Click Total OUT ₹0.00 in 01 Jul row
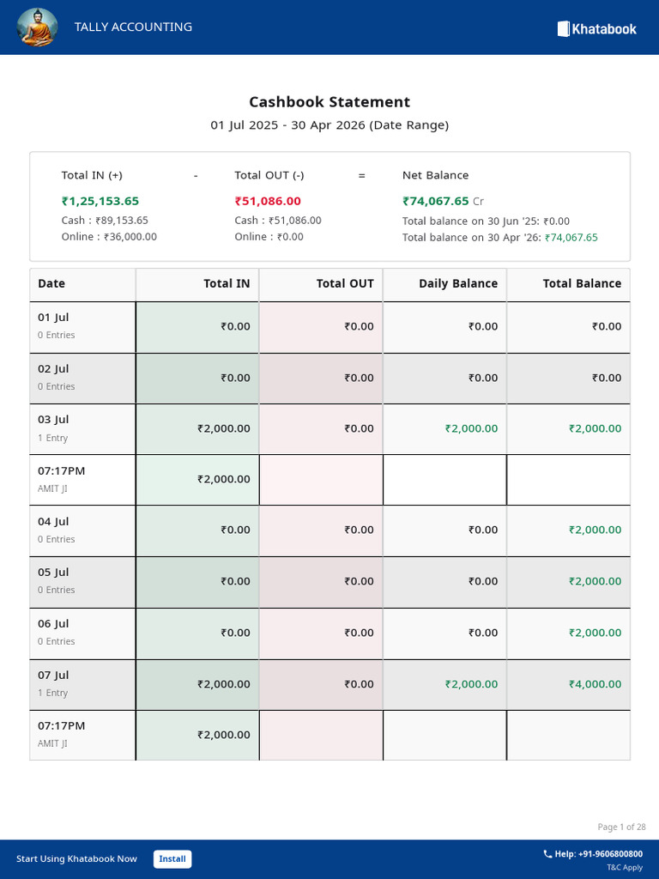 click(x=359, y=327)
